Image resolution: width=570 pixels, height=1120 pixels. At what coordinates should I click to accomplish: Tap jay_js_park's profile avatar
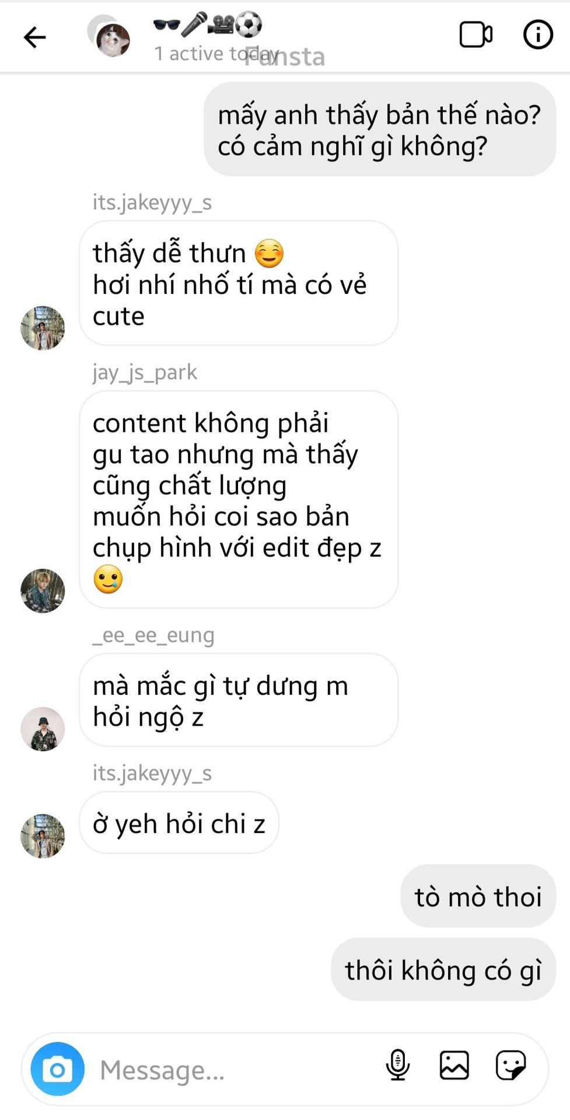pos(43,590)
